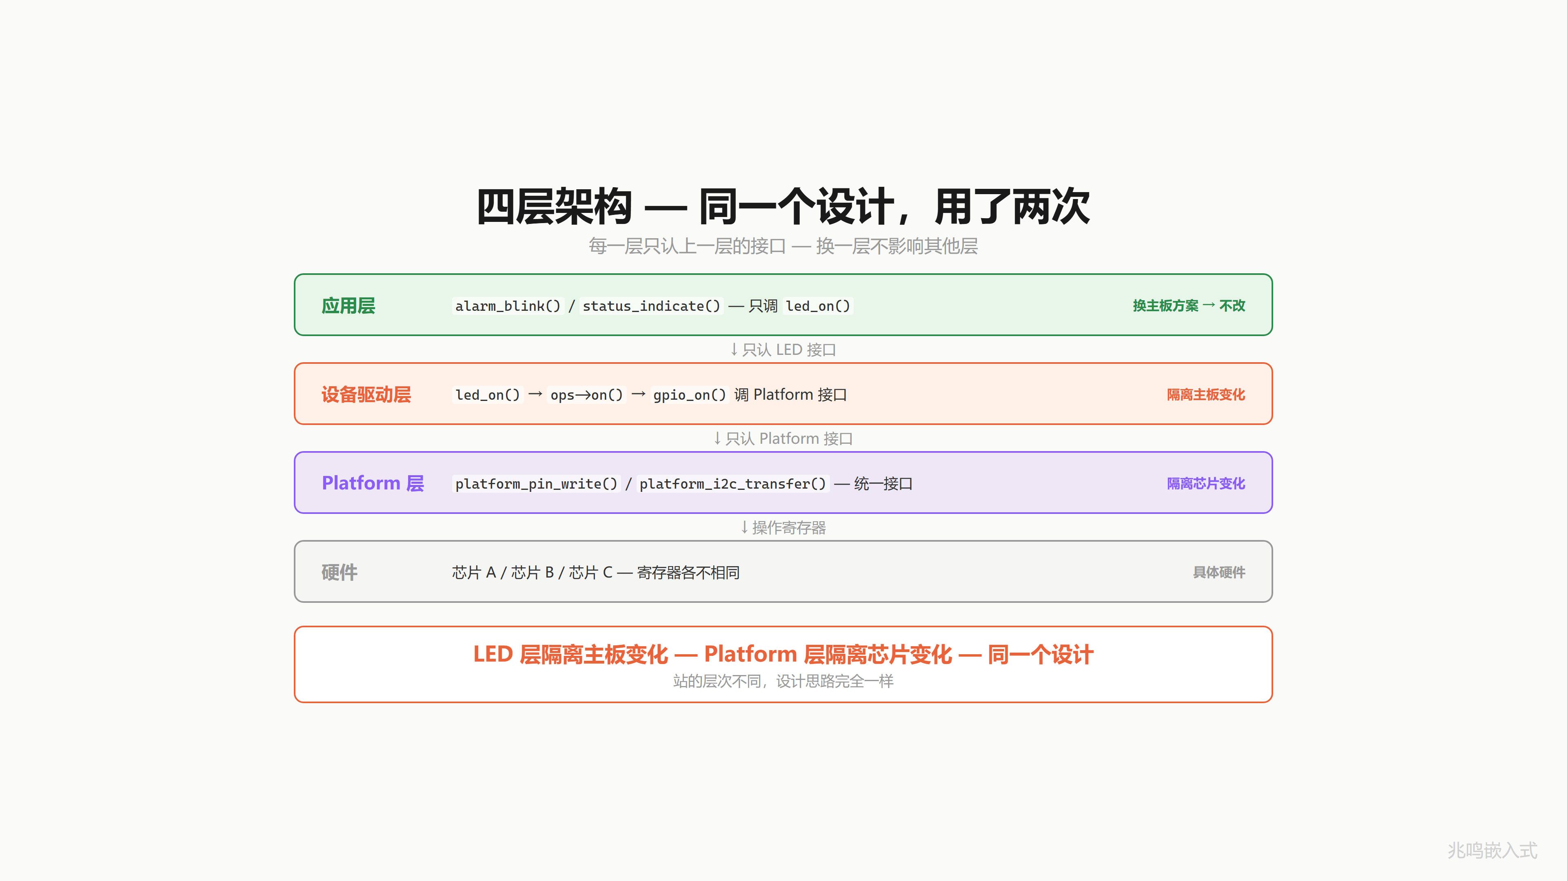The height and width of the screenshot is (881, 1567).
Task: Click the ops→on() code snippet
Action: [587, 394]
